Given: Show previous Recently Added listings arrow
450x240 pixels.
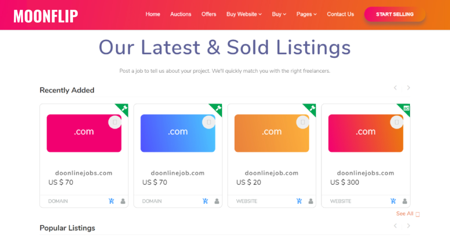Looking at the screenshot, I should pos(395,88).
